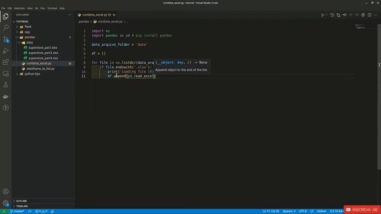Click open changes icon in editor toolbar
This screenshot has width=381, height=214.
338,15
